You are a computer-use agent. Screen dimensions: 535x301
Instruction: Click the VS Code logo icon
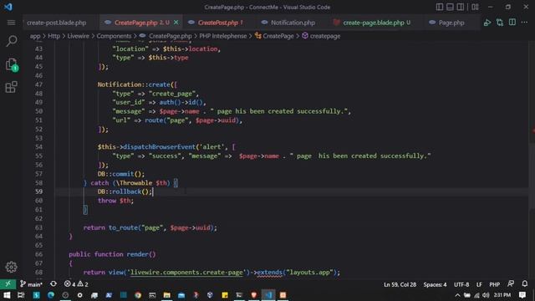click(x=8, y=7)
